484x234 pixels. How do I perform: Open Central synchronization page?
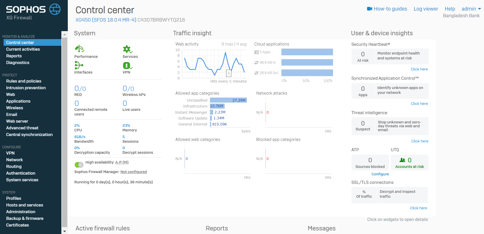[29, 134]
